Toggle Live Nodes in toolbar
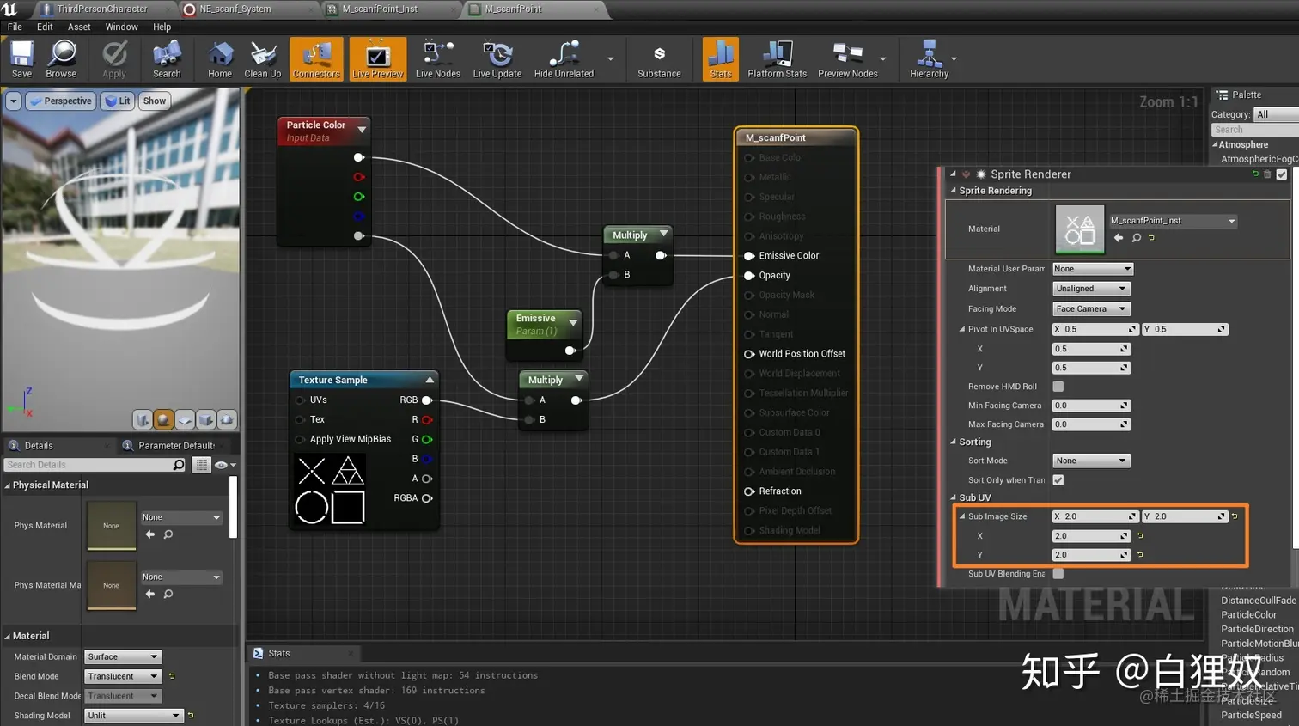 (438, 59)
